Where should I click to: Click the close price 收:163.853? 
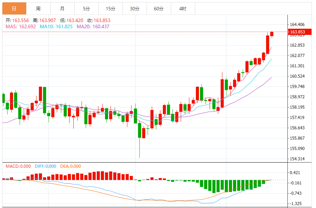click(x=99, y=20)
